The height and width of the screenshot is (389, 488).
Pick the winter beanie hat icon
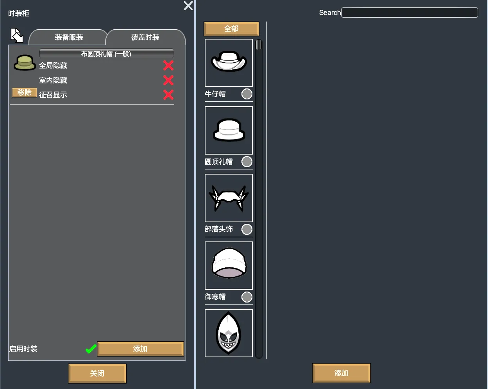(229, 266)
